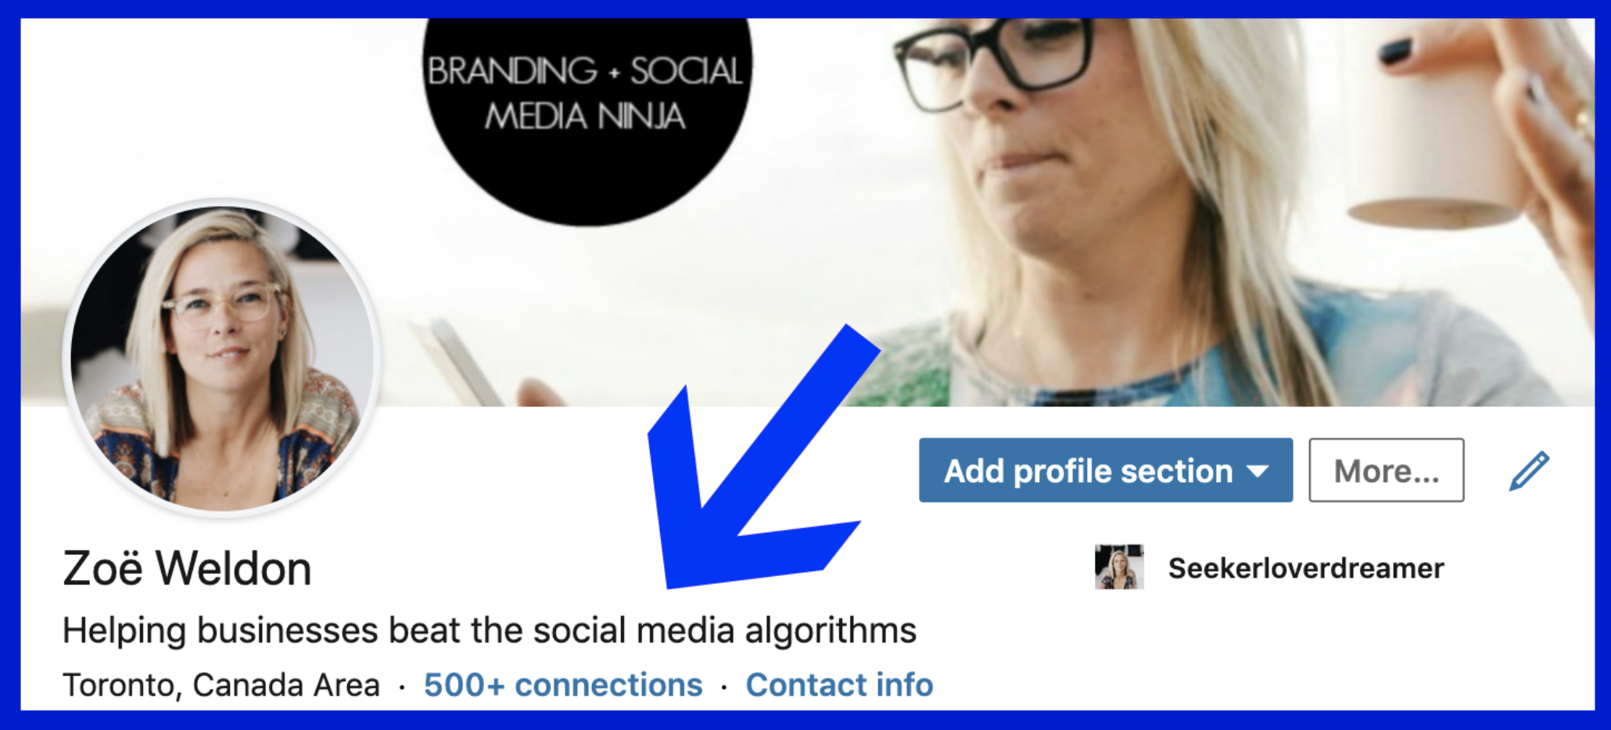Screen dimensions: 1611x730
Task: Open Zoë Weldon's circular profile photo
Action: pyautogui.click(x=223, y=358)
